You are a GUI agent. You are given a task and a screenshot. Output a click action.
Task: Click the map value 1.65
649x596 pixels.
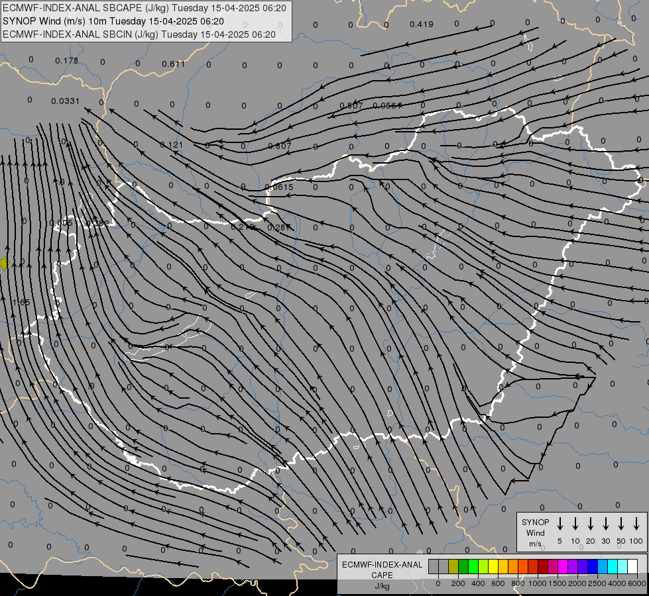(21, 303)
